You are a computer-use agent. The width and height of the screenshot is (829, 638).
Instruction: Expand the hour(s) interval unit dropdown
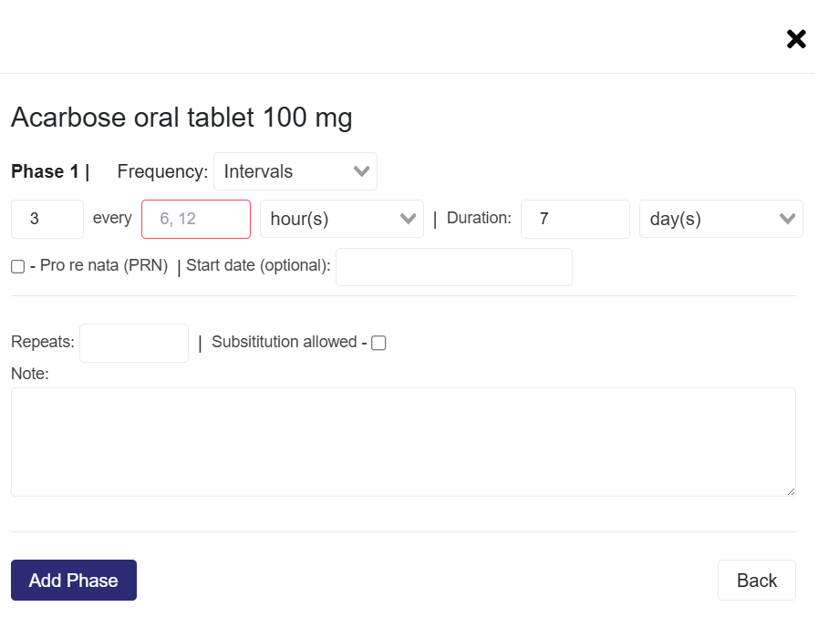point(341,220)
